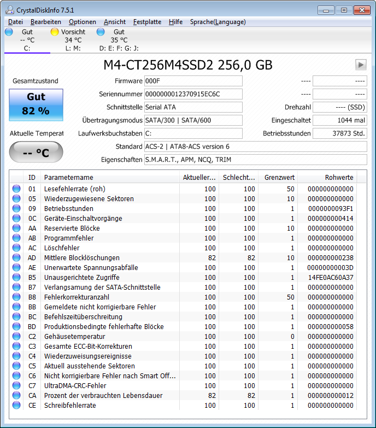Click the Aktueller... column header
Image resolution: width=376 pixels, height=428 pixels.
[199, 178]
